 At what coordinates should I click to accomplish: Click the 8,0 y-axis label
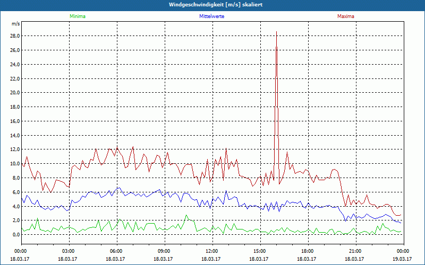tap(16, 178)
